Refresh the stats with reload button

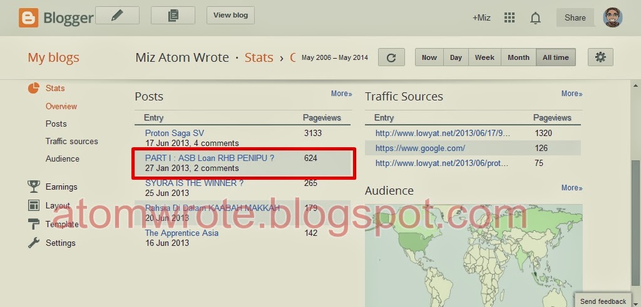click(391, 57)
